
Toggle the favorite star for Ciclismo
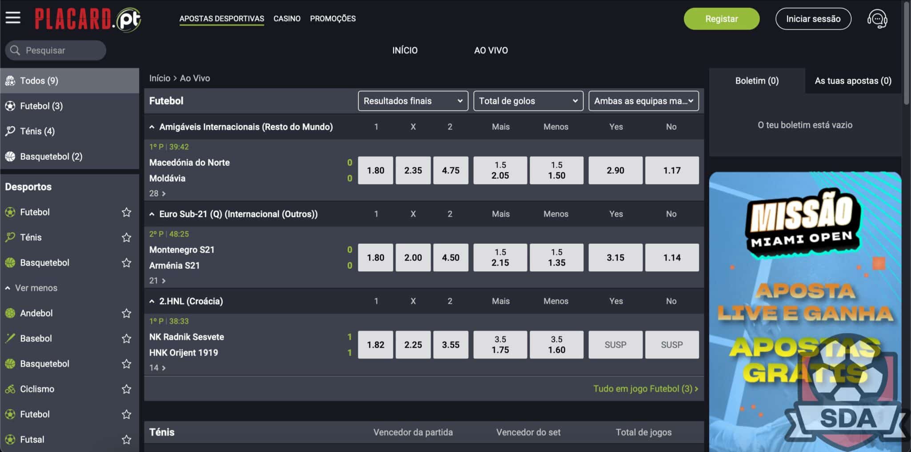click(x=127, y=389)
